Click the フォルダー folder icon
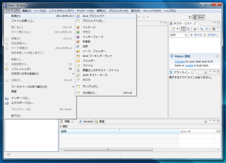This screenshot has width=226, height=163. click(x=78, y=61)
